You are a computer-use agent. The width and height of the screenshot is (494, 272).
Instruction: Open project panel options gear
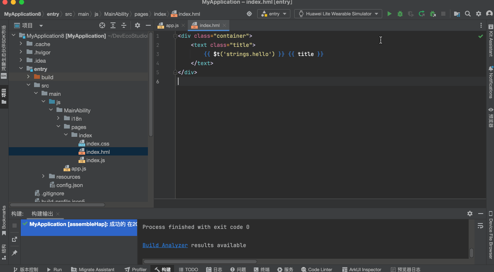click(x=138, y=25)
